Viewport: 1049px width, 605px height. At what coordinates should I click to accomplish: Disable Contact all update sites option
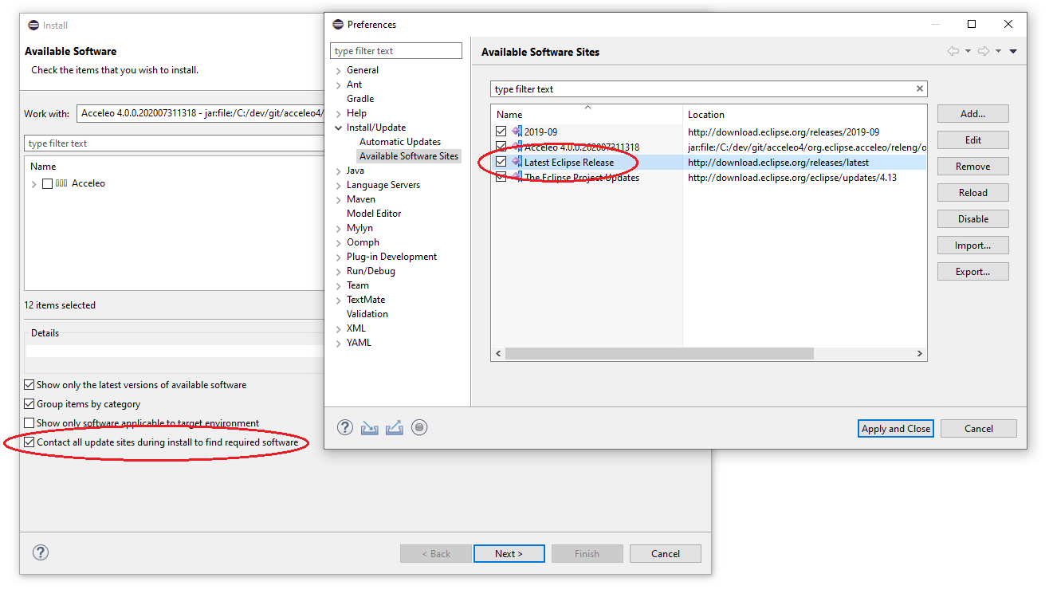tap(29, 442)
